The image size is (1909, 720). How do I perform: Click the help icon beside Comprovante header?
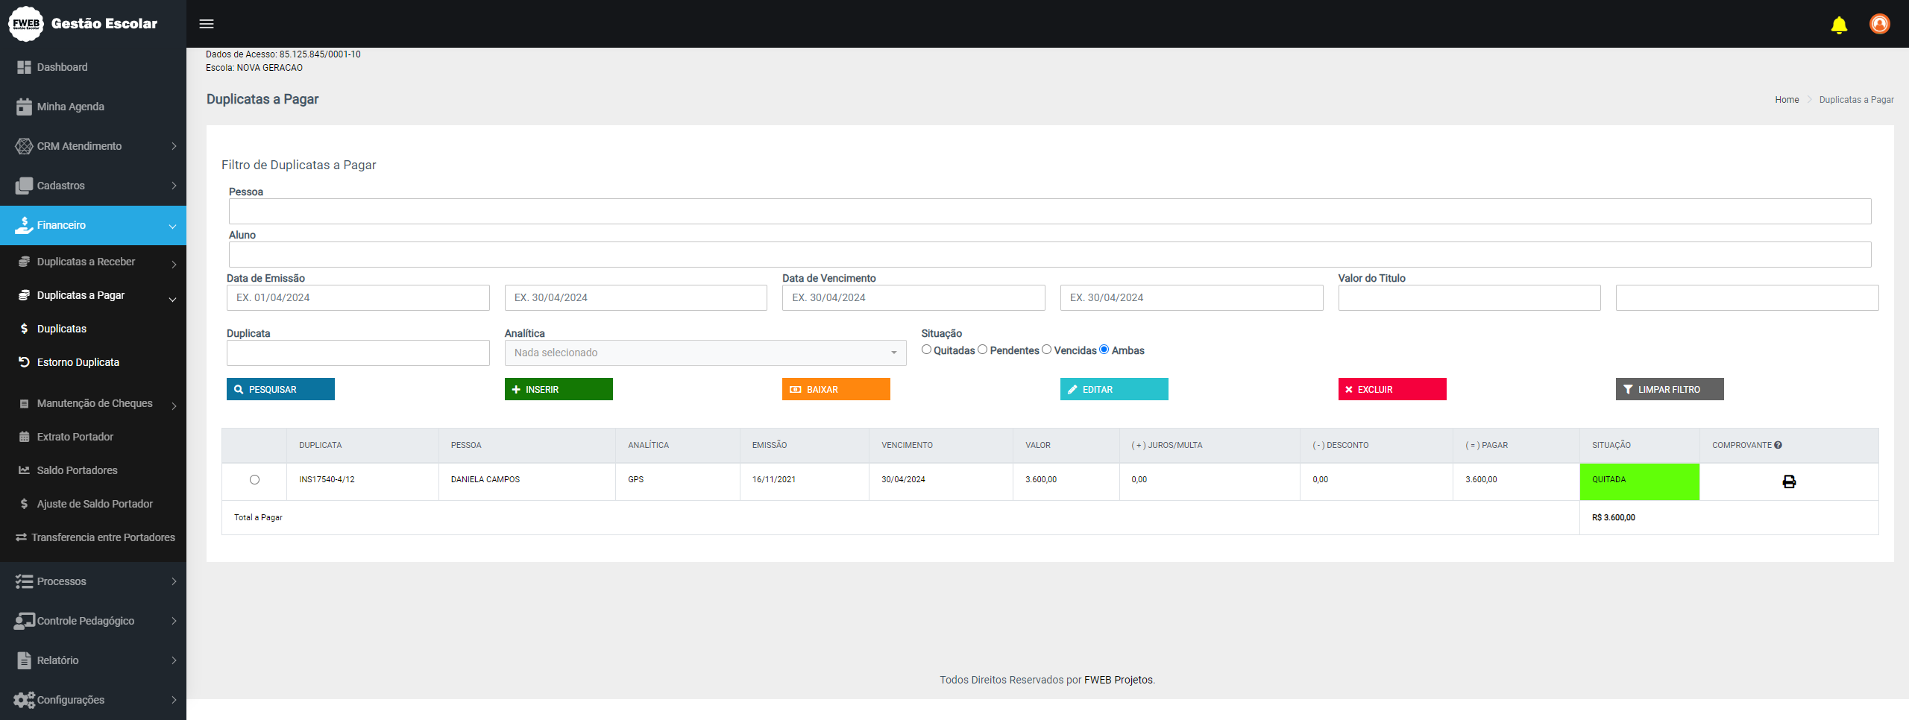[x=1779, y=445]
